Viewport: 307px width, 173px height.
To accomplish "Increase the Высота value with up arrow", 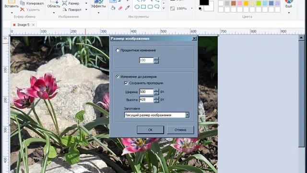I will coord(156,98).
